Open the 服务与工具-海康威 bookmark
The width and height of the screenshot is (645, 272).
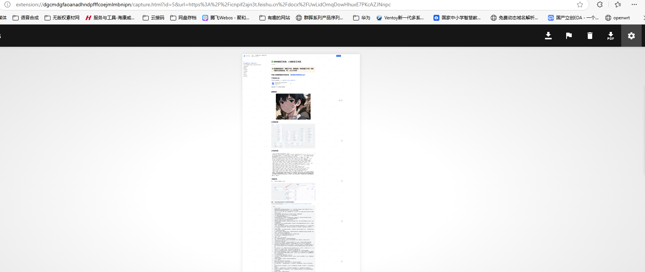pos(110,18)
